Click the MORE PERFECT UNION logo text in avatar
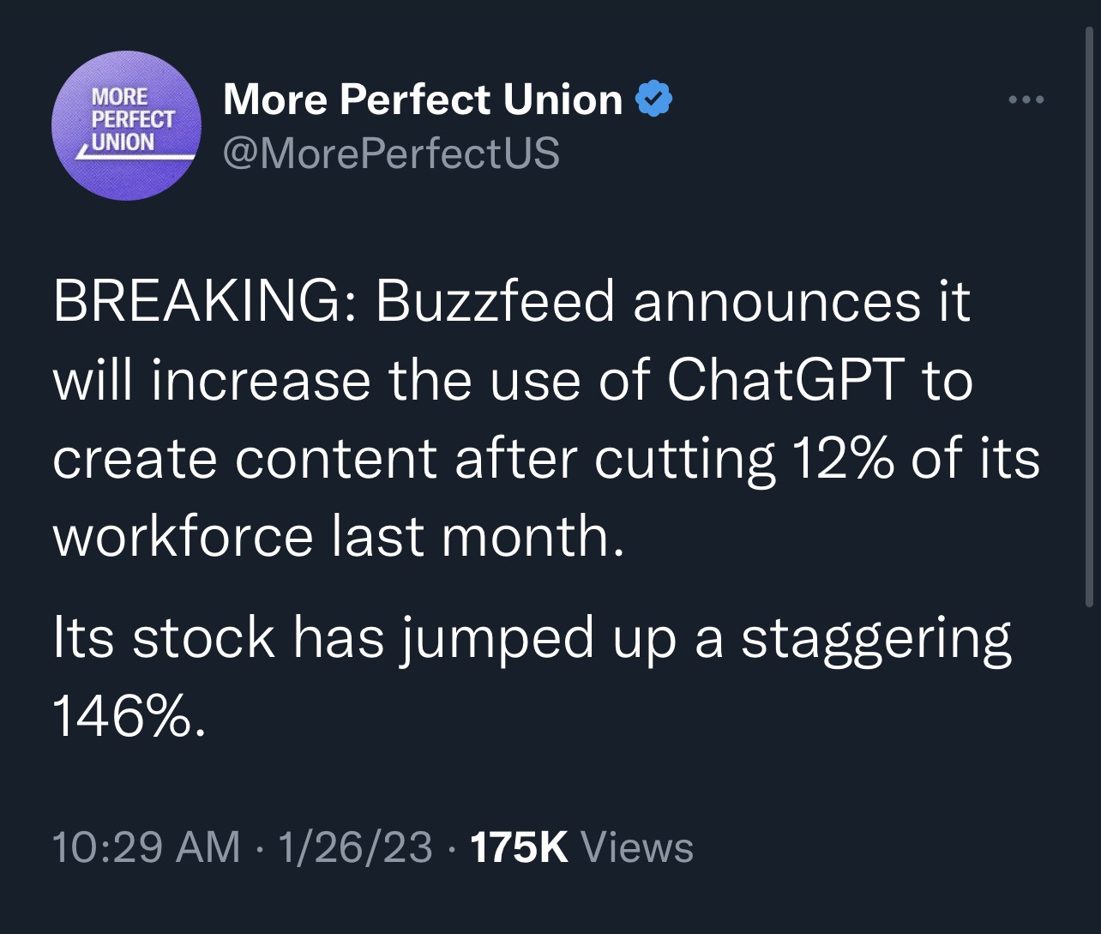The image size is (1101, 934). pyautogui.click(x=133, y=120)
